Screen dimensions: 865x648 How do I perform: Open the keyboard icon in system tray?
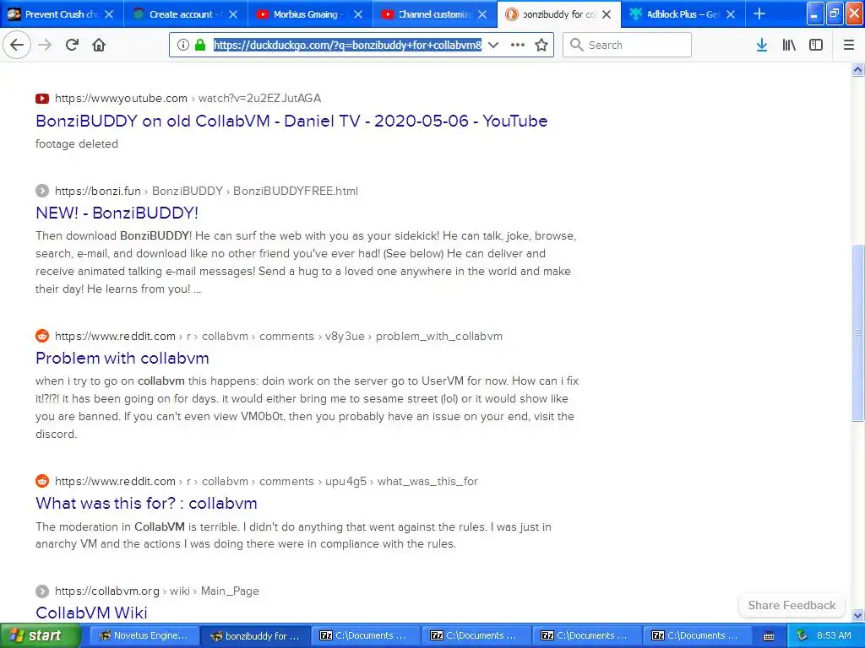(769, 636)
